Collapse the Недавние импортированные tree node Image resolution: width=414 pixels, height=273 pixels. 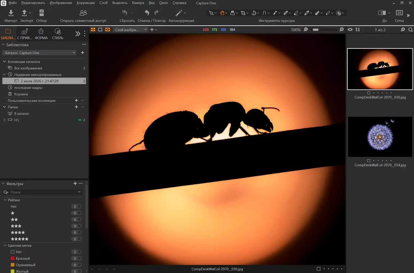(x=4, y=74)
